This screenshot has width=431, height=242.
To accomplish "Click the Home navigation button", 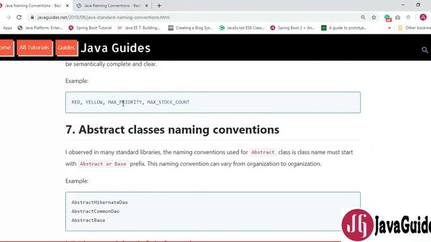I will [6, 48].
